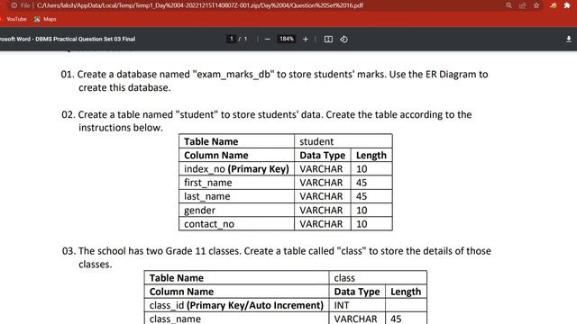
Task: Click the last_name cell
Action: tap(236, 196)
